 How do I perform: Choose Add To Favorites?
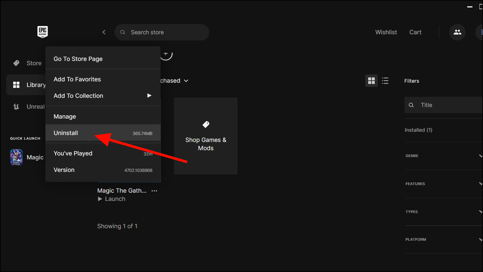tap(103, 79)
